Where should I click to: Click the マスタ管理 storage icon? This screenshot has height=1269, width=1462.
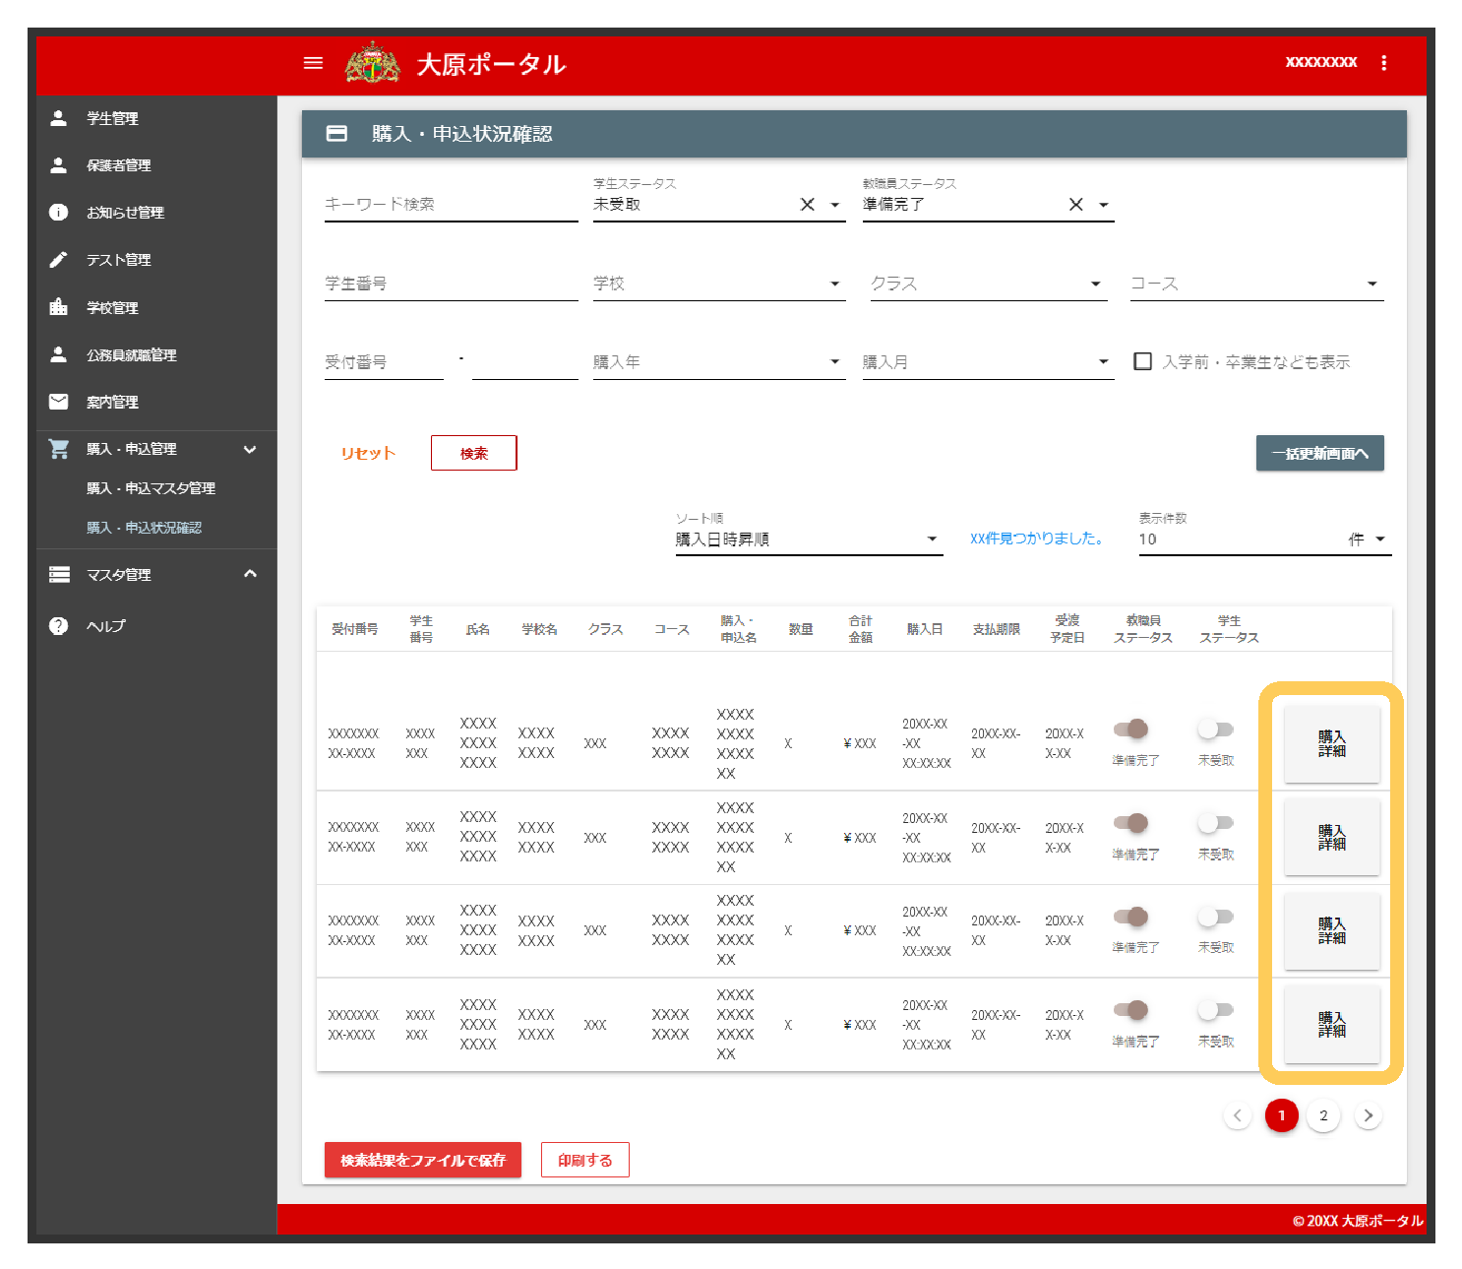59,574
